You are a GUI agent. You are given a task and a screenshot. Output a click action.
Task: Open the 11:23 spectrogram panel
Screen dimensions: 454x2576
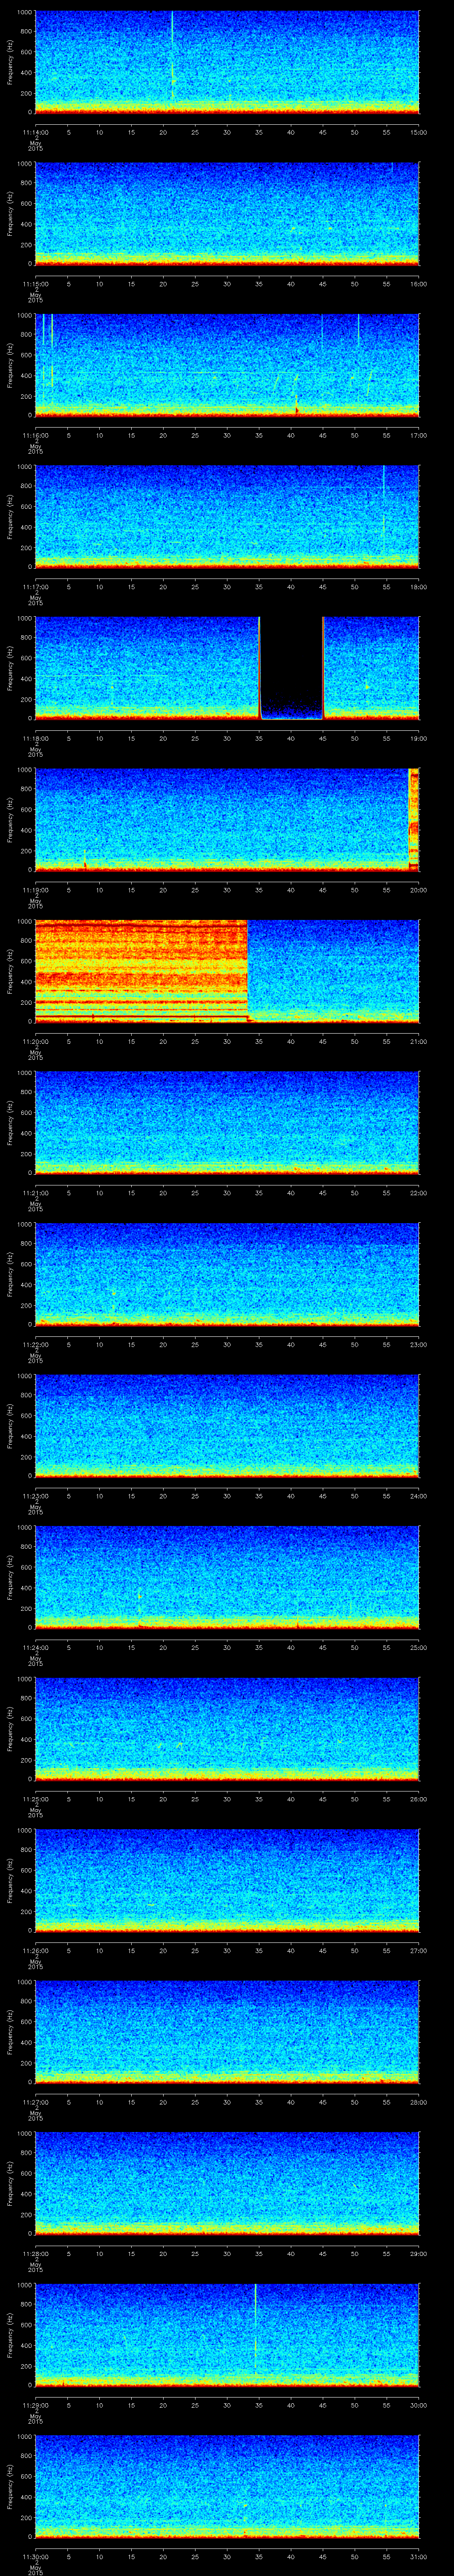(x=227, y=1425)
